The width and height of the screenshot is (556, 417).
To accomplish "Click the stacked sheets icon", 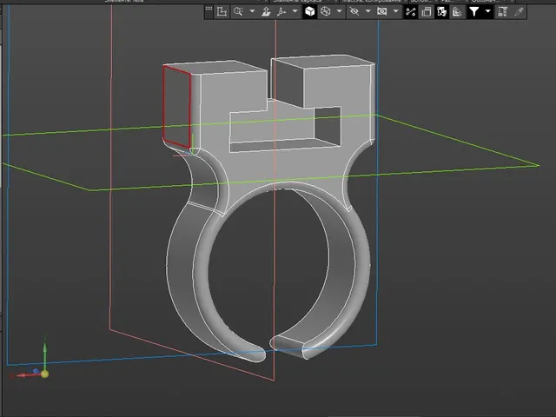I will tap(427, 11).
